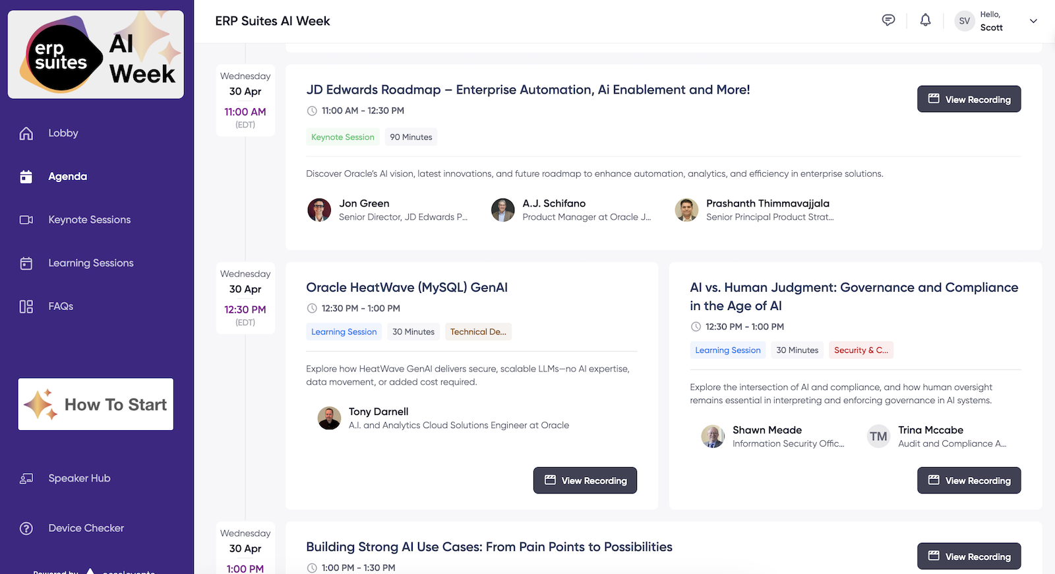The height and width of the screenshot is (574, 1055).
Task: Click the Technical De... tag
Action: [x=478, y=332]
